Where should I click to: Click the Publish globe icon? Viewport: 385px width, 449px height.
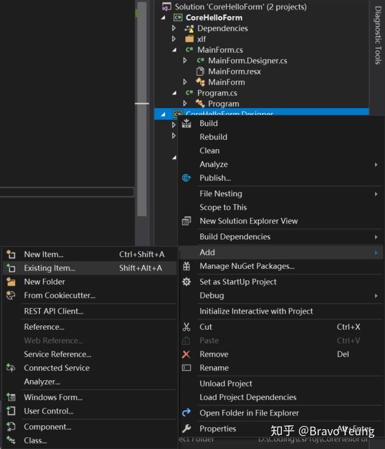coord(186,178)
